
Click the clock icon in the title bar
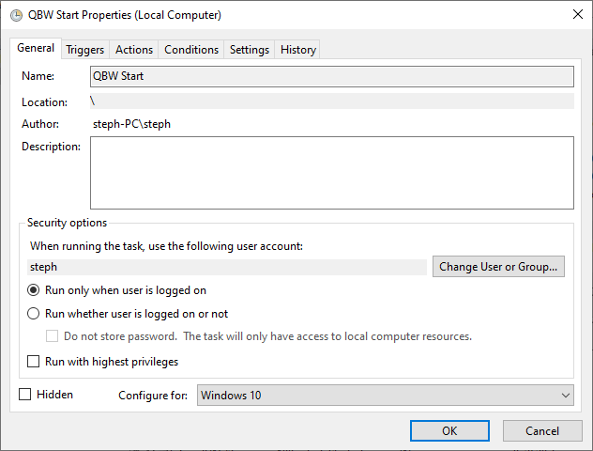click(16, 14)
